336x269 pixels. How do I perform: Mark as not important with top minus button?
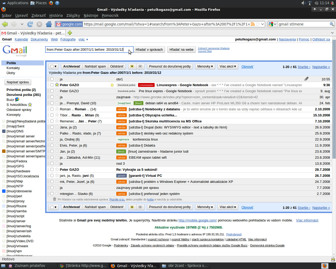coord(140,66)
